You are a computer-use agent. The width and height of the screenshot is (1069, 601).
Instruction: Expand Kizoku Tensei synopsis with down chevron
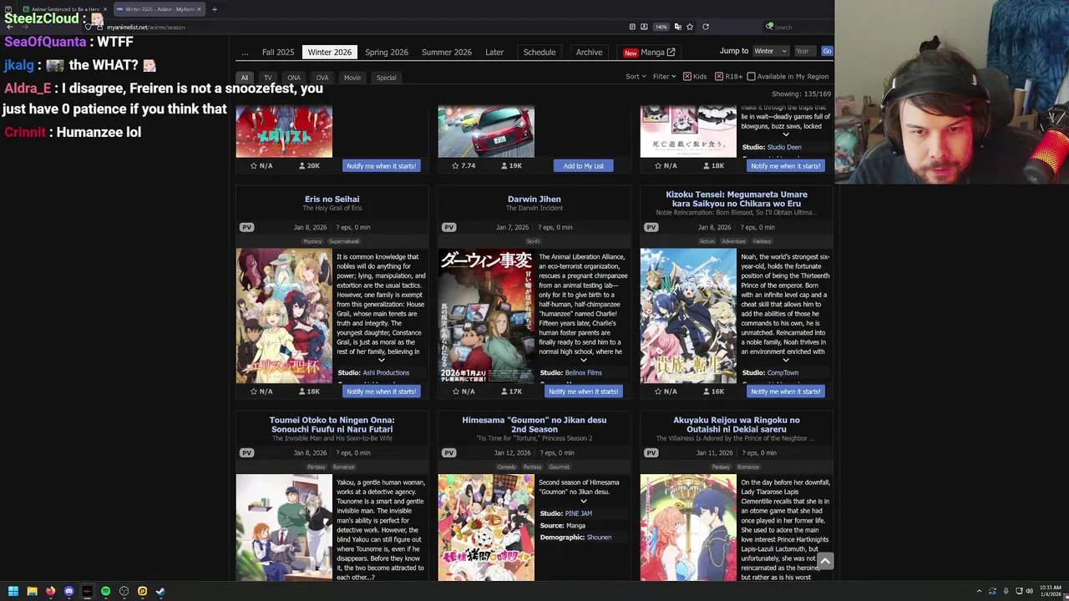[785, 360]
